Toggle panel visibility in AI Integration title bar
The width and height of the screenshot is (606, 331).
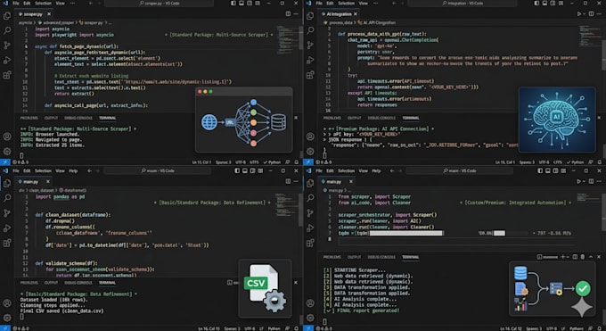coord(545,3)
